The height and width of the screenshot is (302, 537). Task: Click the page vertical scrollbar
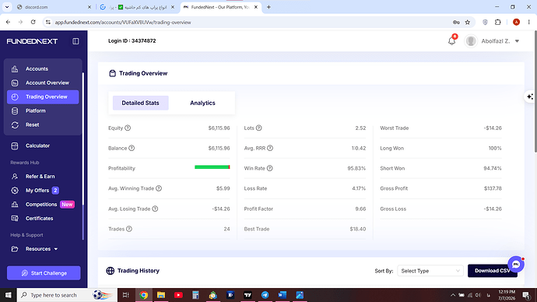[535, 91]
